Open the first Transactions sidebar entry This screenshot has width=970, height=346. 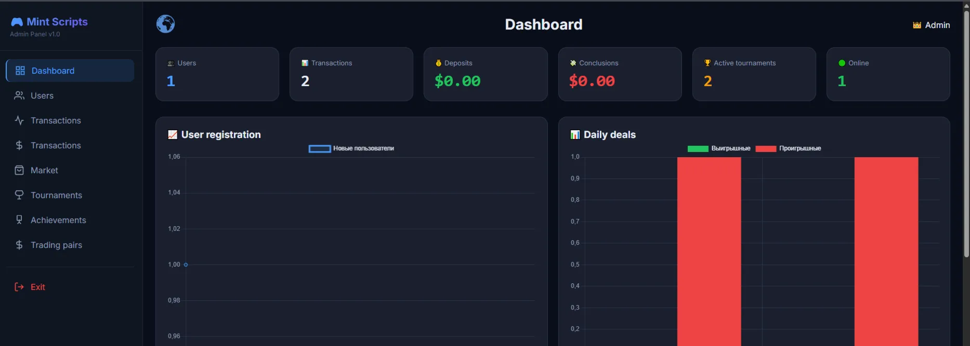70,120
